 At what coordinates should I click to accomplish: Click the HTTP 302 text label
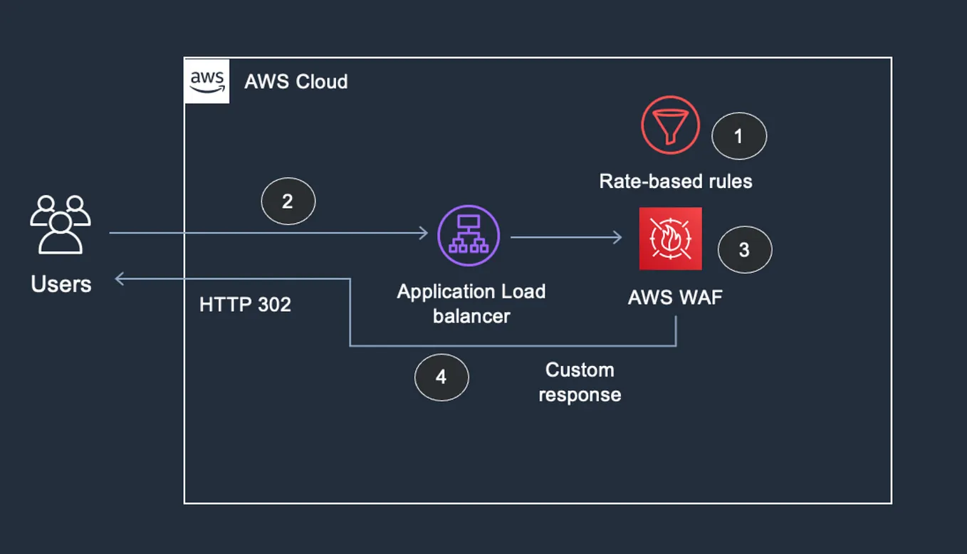point(245,304)
